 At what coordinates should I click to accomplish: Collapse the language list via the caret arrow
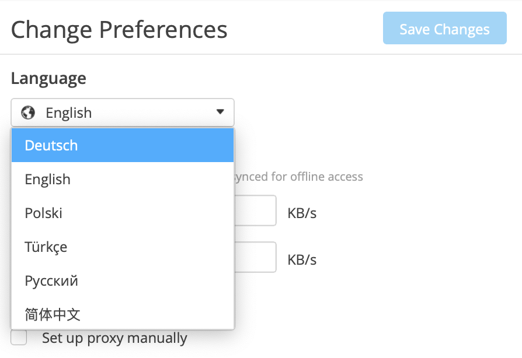coord(220,112)
